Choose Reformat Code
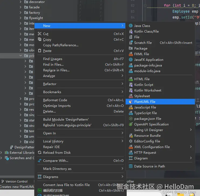 81,100
